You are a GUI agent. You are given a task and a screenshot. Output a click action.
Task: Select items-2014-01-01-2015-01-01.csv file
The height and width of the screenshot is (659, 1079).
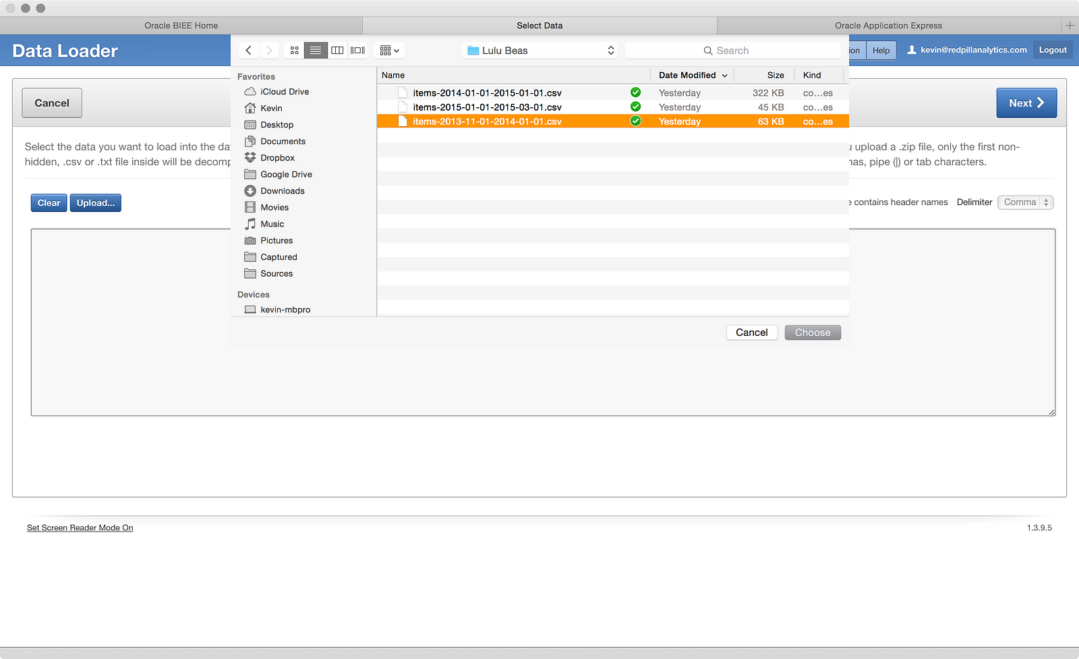click(x=613, y=93)
